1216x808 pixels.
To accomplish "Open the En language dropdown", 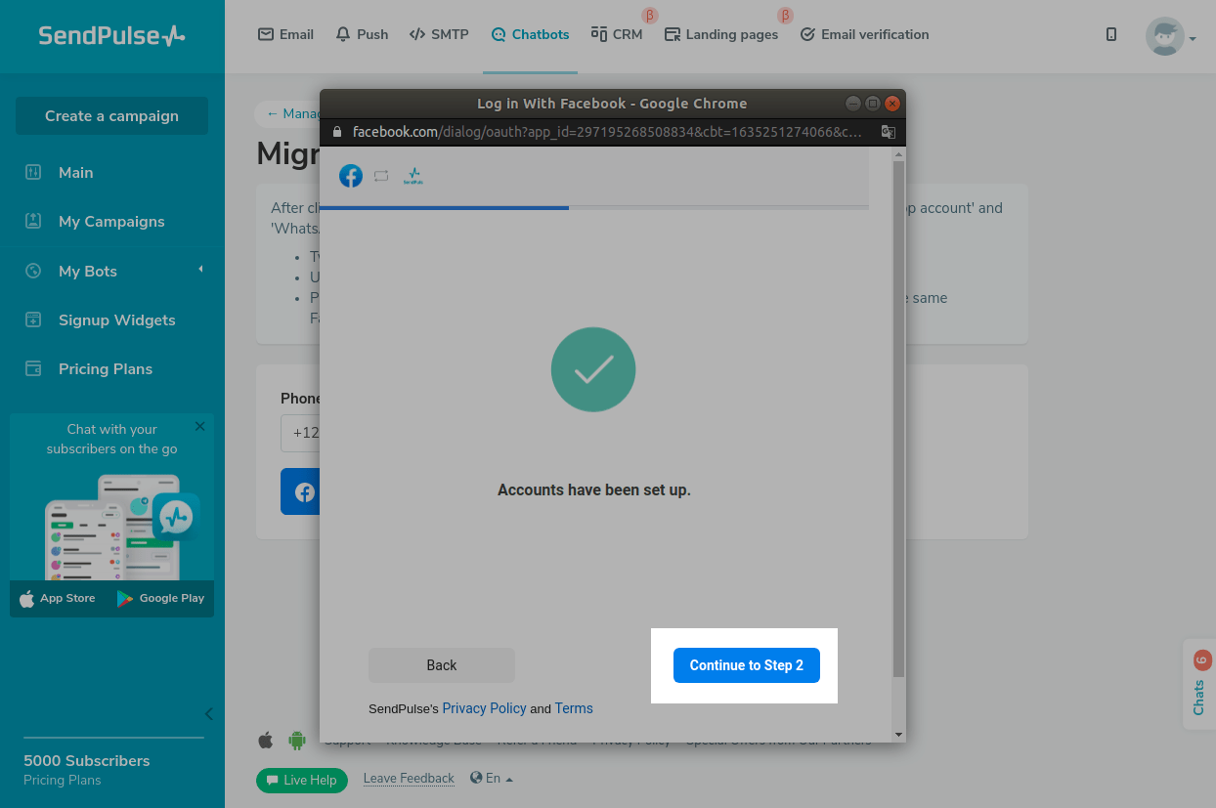I will tap(492, 779).
